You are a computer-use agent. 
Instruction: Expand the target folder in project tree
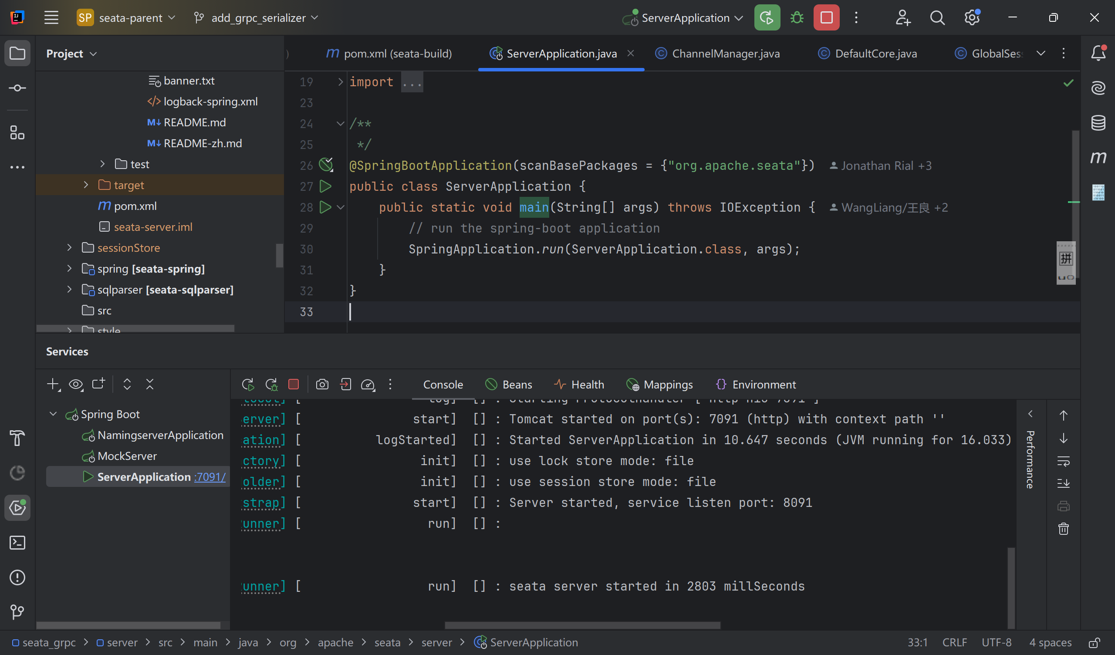[x=86, y=185]
